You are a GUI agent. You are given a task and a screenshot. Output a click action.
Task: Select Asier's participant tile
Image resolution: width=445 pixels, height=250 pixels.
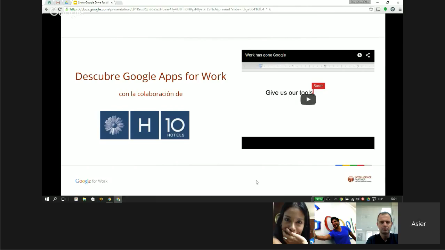click(x=419, y=224)
